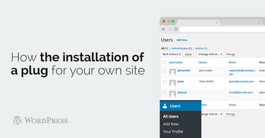265x138 pixels.
Task: Select Your Profile in the sidebar menu
Action: pyautogui.click(x=173, y=131)
